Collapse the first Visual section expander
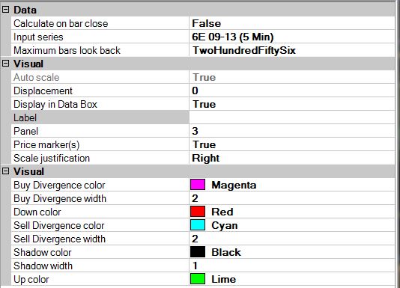 [x=5, y=64]
